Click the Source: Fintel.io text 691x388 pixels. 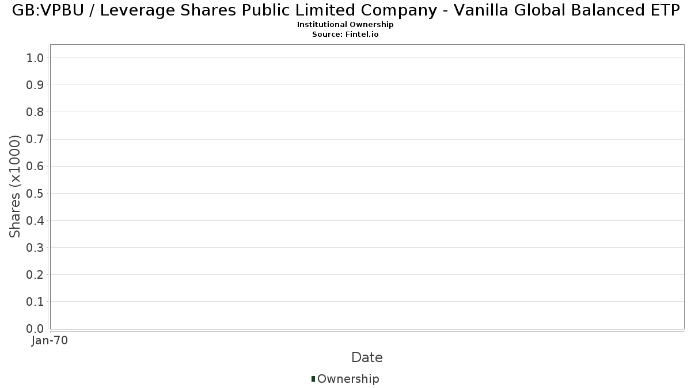tap(345, 34)
